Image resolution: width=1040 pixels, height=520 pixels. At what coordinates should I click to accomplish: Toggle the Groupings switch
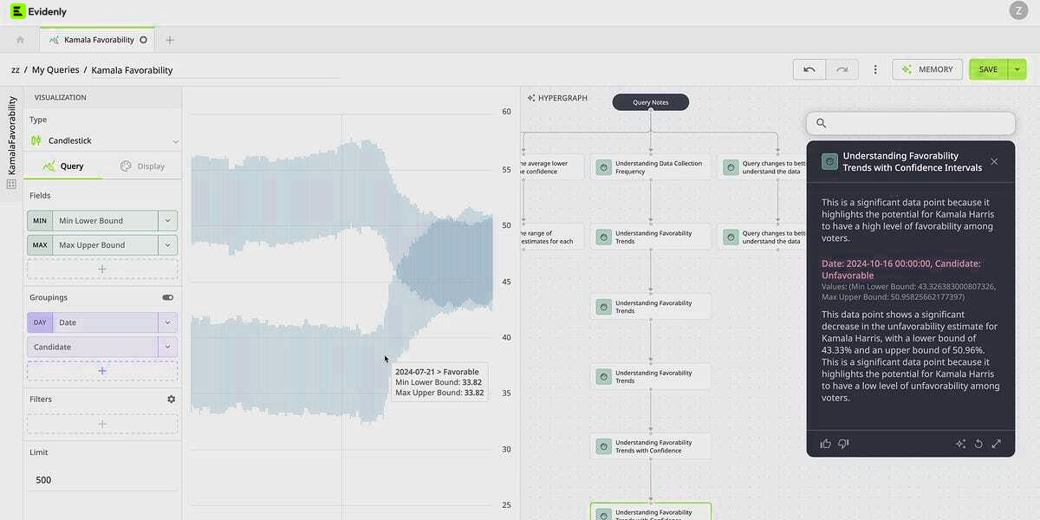pyautogui.click(x=167, y=297)
